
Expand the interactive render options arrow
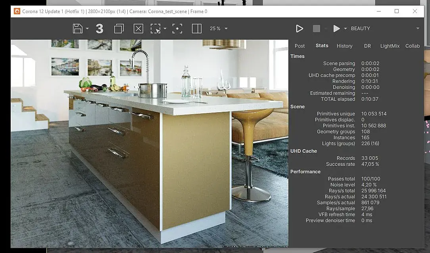coord(345,29)
